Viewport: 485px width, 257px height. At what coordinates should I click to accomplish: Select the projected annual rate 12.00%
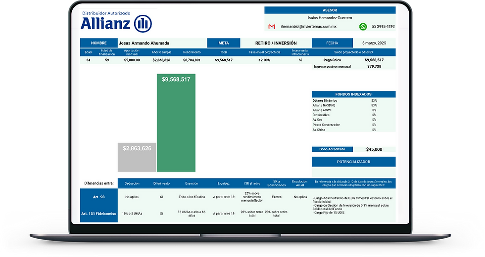point(264,60)
